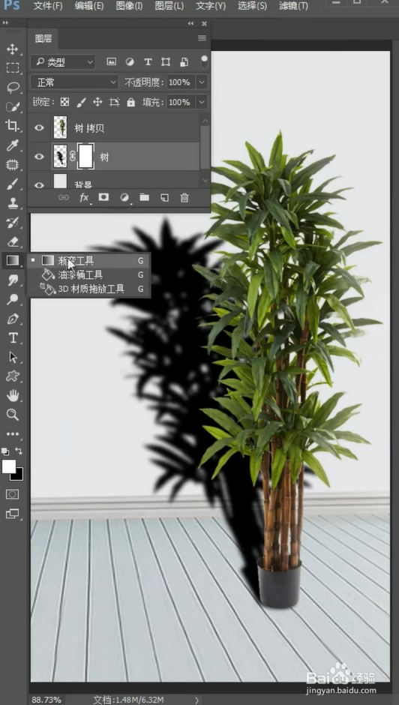Select the Dodge tool
The height and width of the screenshot is (705, 399).
pyautogui.click(x=13, y=299)
